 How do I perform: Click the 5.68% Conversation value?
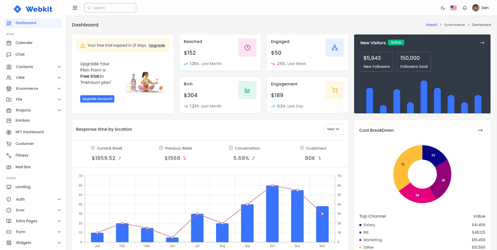tap(241, 158)
